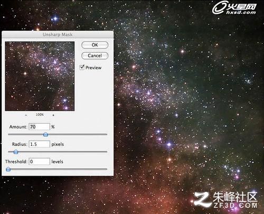The width and height of the screenshot is (264, 214).
Task: Click the Radius slider handle
Action: (16, 152)
